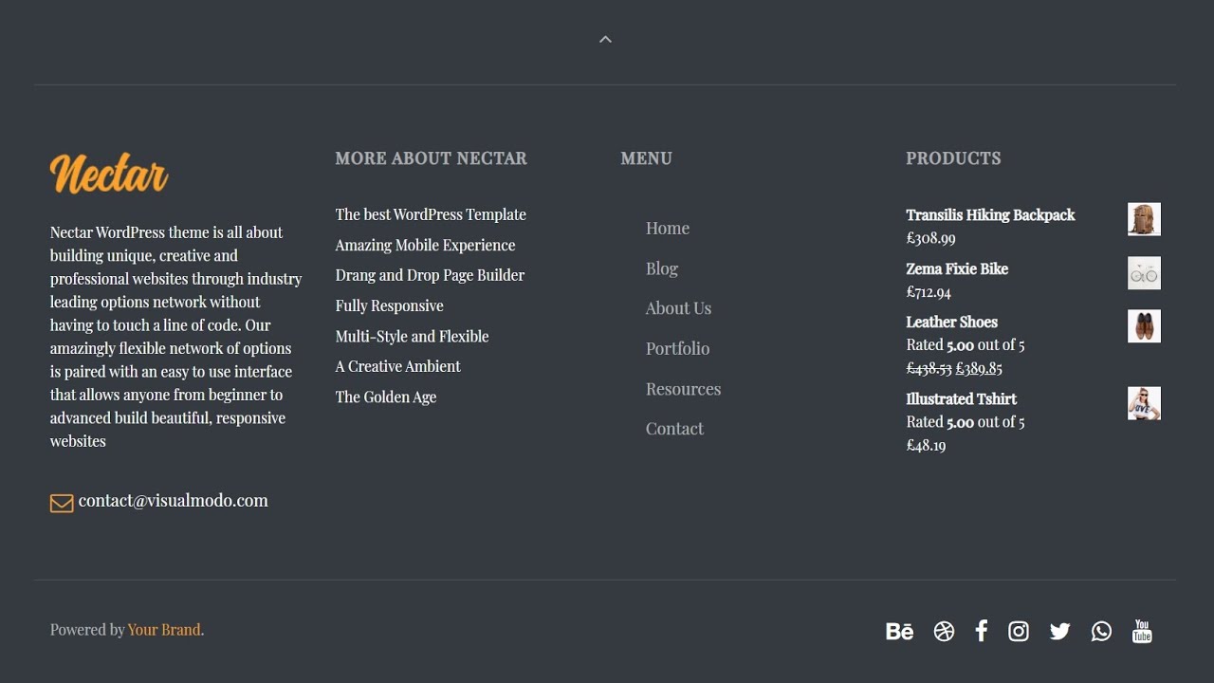The height and width of the screenshot is (683, 1214).
Task: Open the Illustrated Tshirt product image
Action: pyautogui.click(x=1144, y=403)
